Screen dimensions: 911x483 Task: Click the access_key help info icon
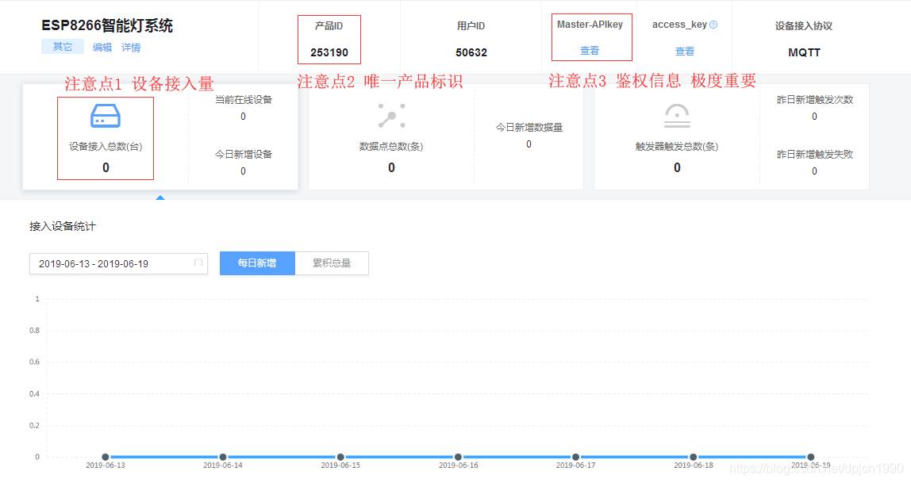point(713,25)
